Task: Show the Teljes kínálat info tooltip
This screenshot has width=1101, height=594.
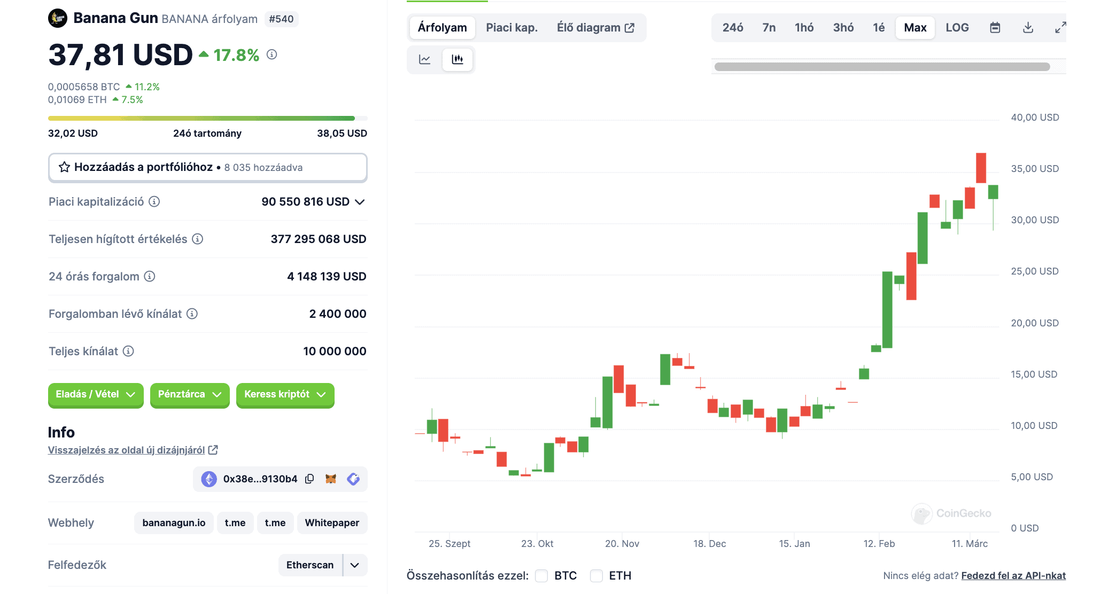Action: click(128, 351)
